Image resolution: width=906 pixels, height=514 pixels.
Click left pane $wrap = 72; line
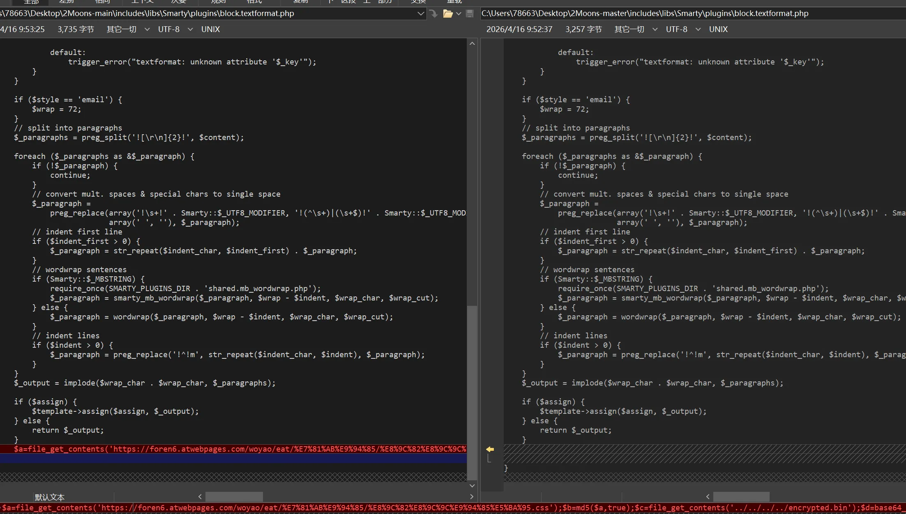pyautogui.click(x=57, y=109)
